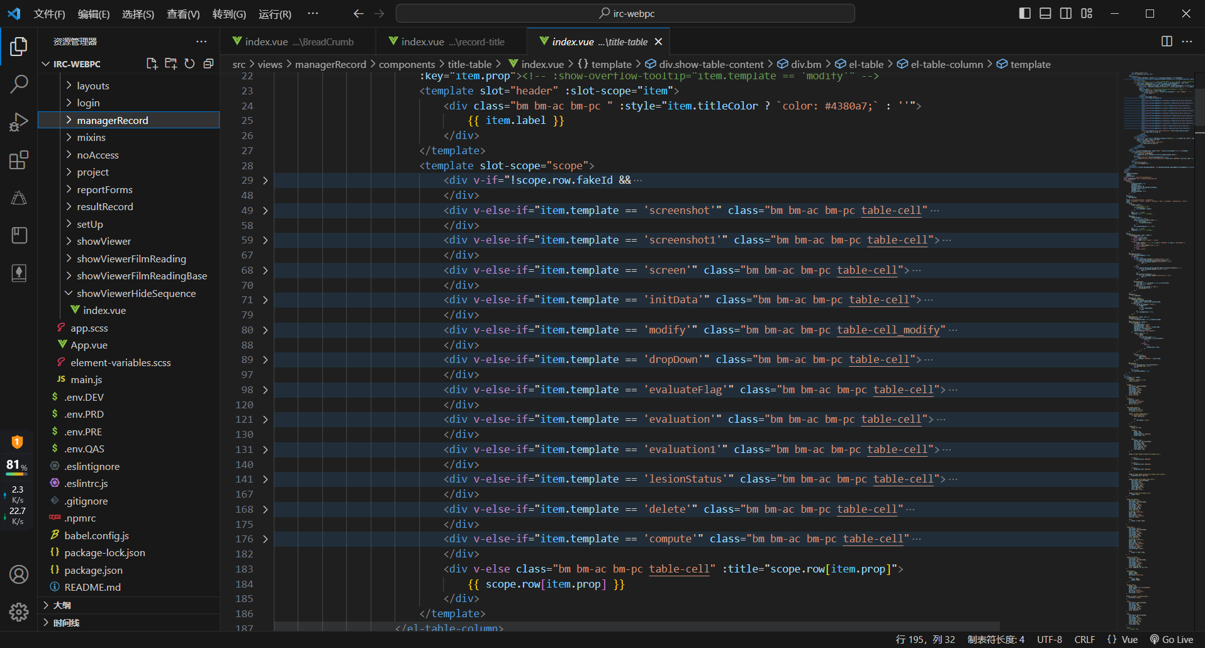Unfold the code region at line 141
1205x648 pixels.
[266, 479]
